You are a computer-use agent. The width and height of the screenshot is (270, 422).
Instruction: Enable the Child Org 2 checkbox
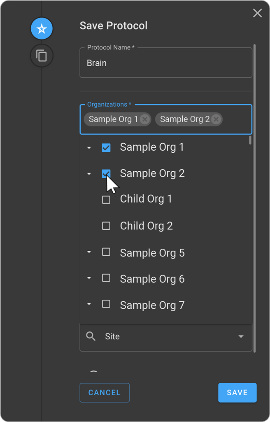coord(106,226)
